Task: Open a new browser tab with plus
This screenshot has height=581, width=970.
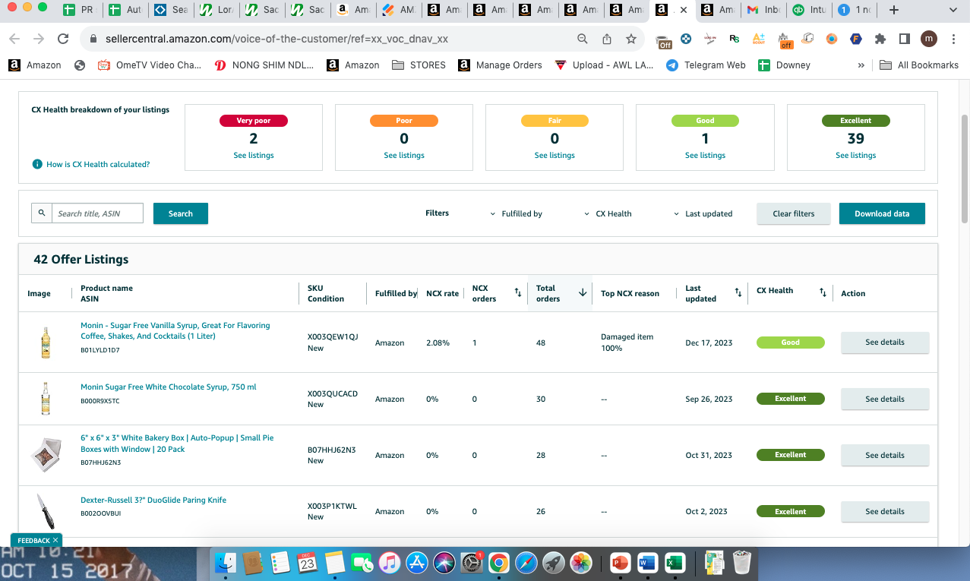Action: coord(894,10)
